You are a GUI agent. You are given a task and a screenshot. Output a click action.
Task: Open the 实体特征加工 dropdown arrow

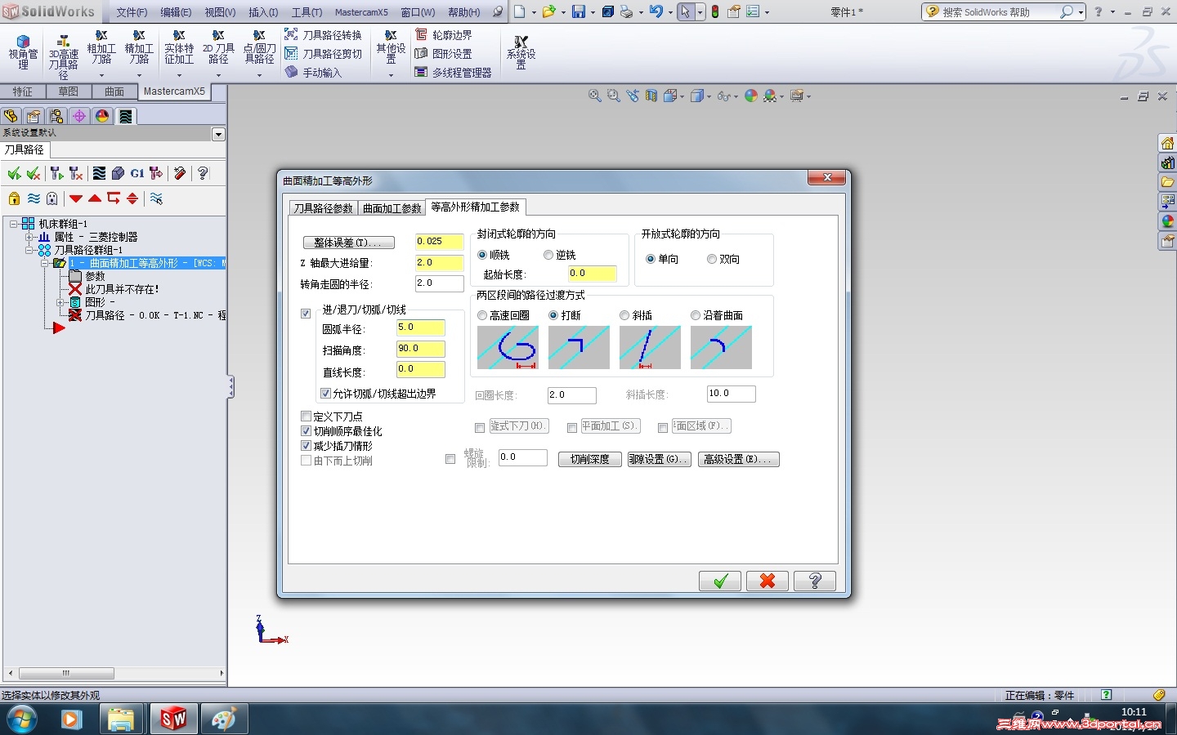click(x=179, y=75)
